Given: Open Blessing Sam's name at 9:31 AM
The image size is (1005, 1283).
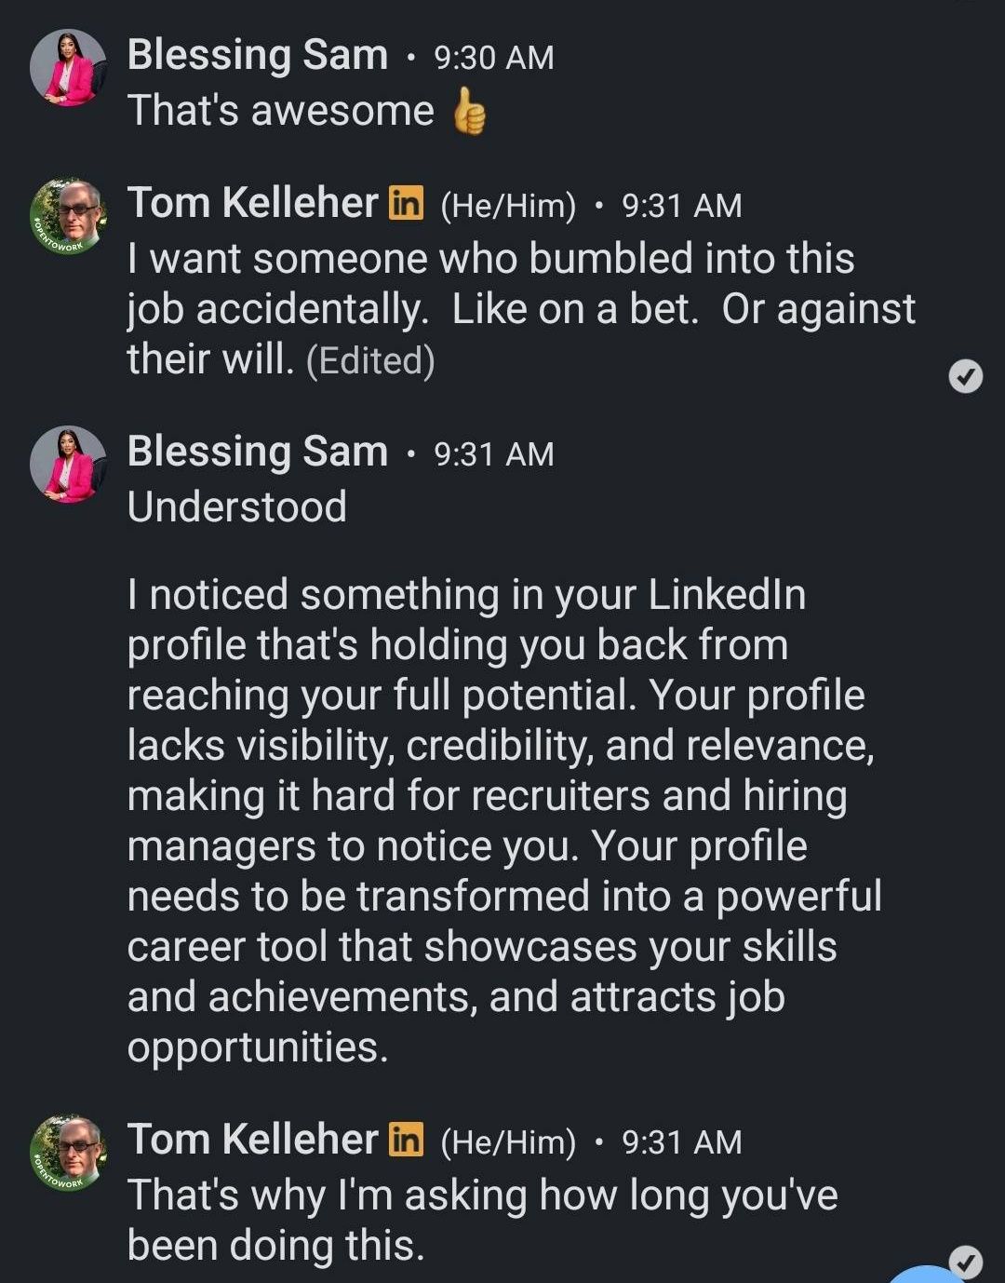Looking at the screenshot, I should coord(258,452).
